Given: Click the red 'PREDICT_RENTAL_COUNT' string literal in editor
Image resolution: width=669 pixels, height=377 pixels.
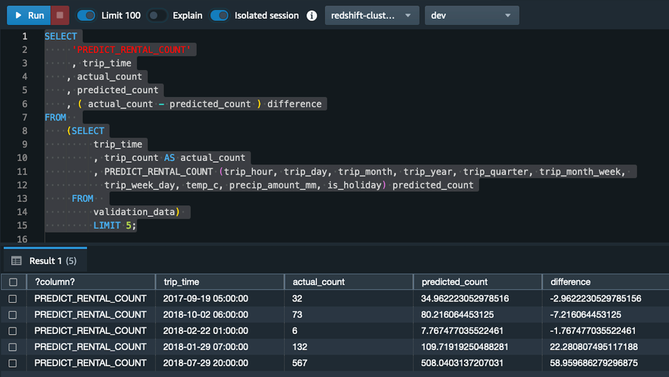Looking at the screenshot, I should [132, 50].
